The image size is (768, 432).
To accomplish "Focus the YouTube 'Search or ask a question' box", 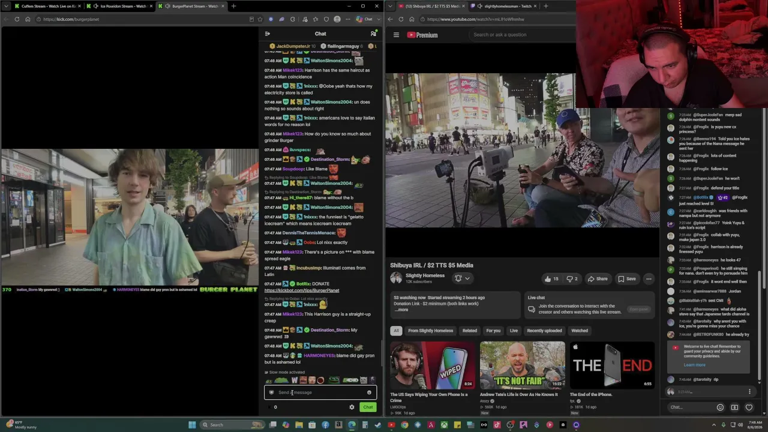I will point(521,35).
